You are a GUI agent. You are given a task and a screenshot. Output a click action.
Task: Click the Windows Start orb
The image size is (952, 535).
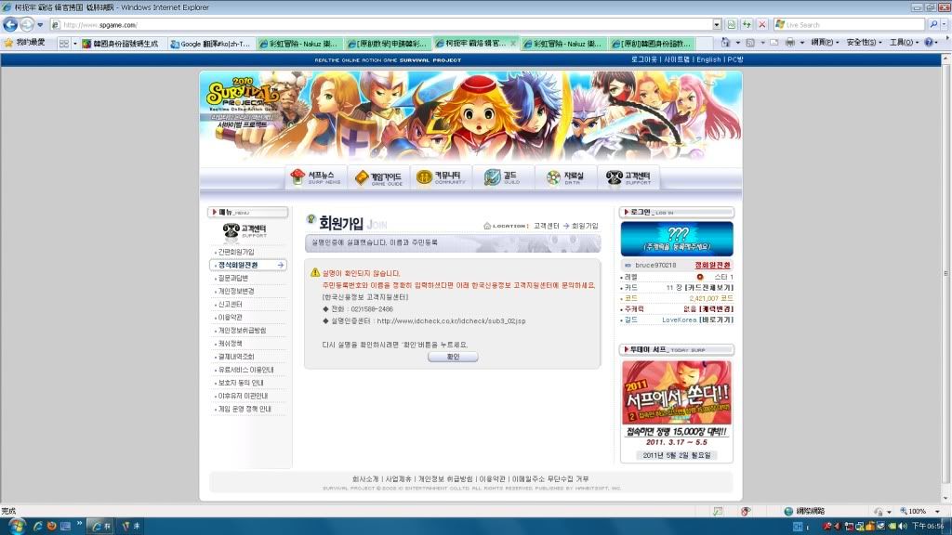point(17,526)
